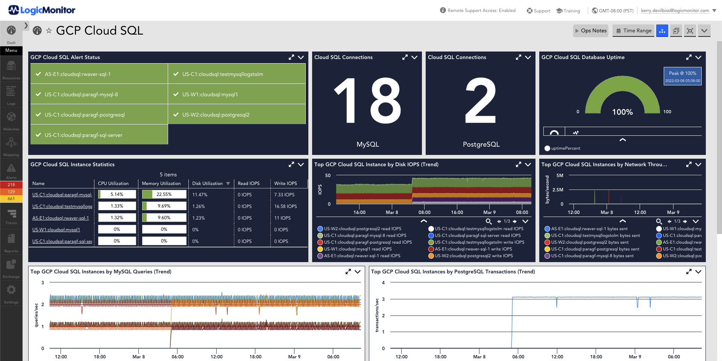
Task: Open the Resources panel in the sidebar
Action: [11, 70]
